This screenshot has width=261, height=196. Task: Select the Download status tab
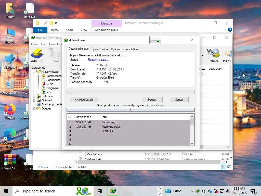click(x=79, y=49)
